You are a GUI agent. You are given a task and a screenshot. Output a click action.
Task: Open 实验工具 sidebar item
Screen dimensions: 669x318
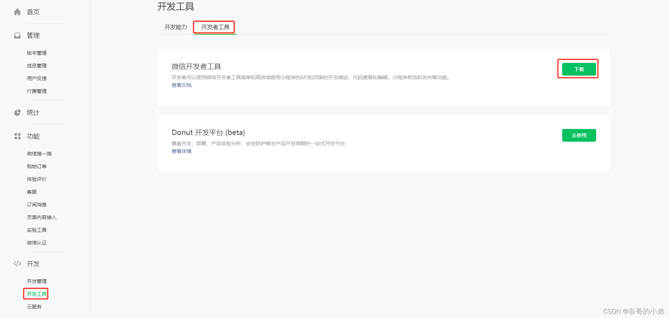pyautogui.click(x=37, y=230)
